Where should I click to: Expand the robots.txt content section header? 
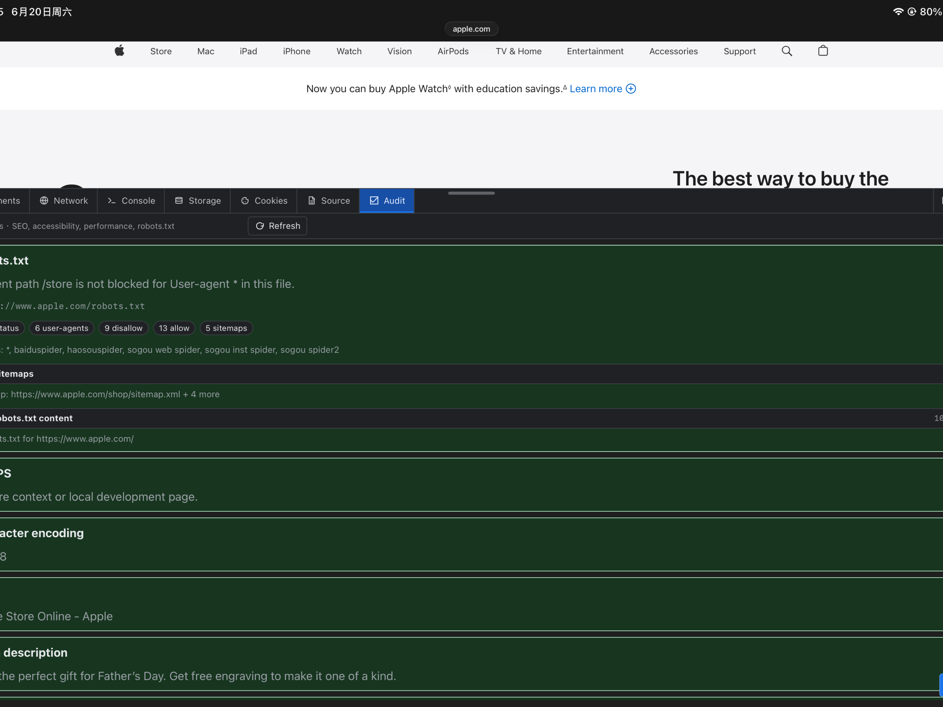tap(471, 418)
